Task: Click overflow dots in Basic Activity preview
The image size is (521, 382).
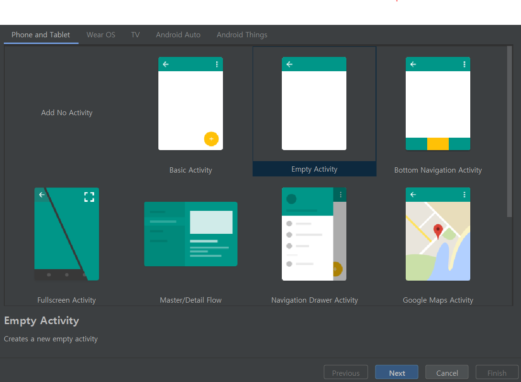Action: 217,65
